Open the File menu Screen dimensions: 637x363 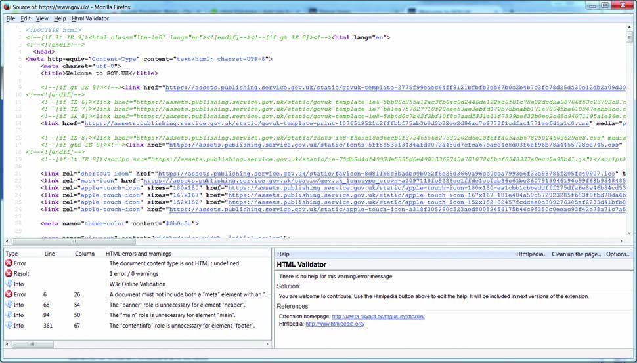click(x=11, y=18)
